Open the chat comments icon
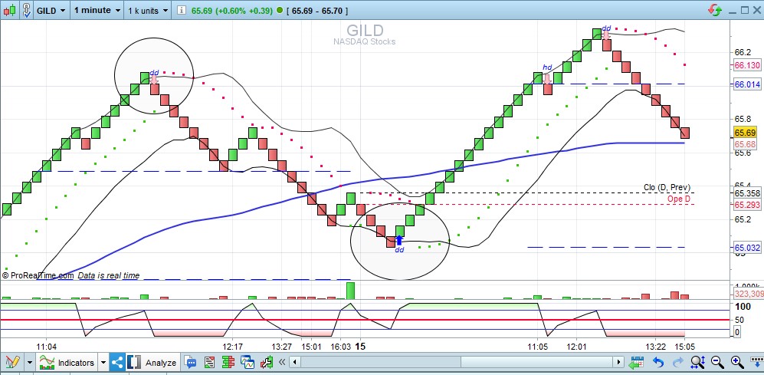Viewport: 764px width, 375px height. [191, 362]
